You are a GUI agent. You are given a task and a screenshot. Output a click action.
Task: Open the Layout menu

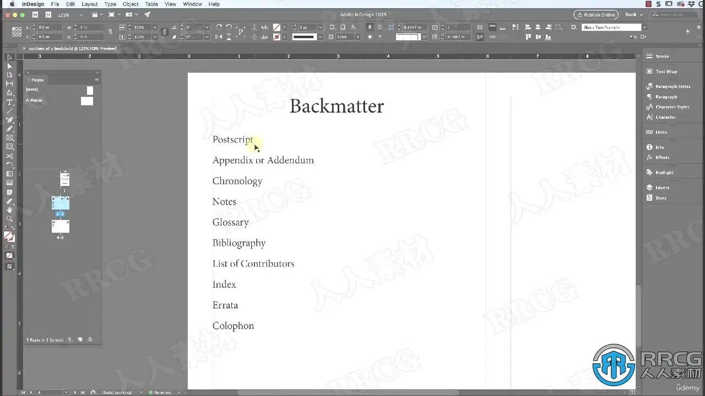pos(89,4)
